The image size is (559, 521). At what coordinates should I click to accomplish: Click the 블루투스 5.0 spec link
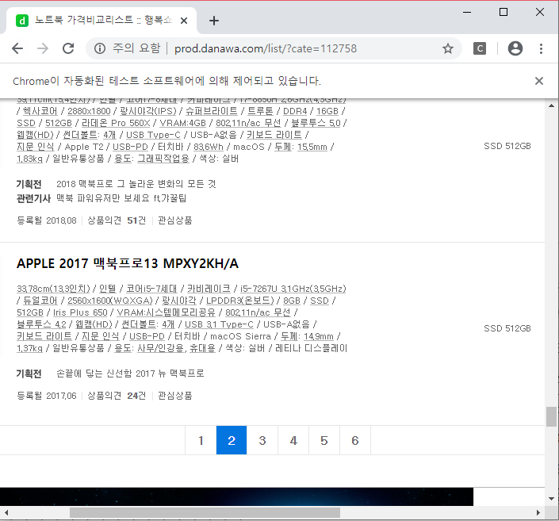click(316, 123)
